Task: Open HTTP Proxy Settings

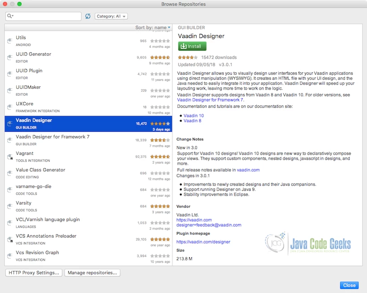Action: click(34, 272)
